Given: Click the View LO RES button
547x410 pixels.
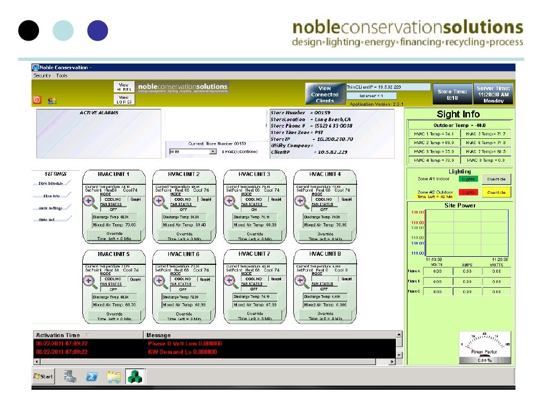Looking at the screenshot, I should (x=124, y=99).
